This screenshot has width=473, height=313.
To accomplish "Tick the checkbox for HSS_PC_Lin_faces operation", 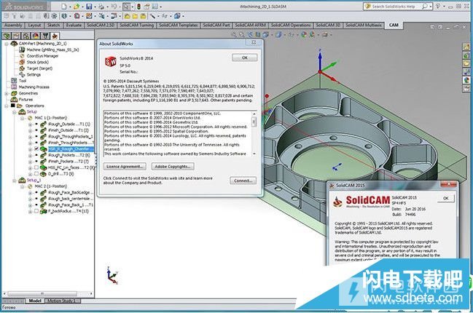I will point(36,167).
